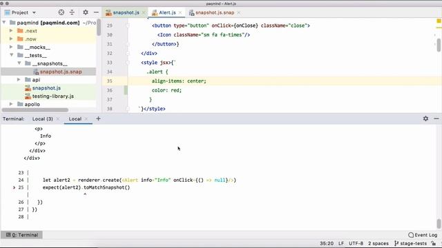Viewport: 442px width, 248px height.
Task: Click the snapshot.js.snap tab file icon
Action: (192, 12)
